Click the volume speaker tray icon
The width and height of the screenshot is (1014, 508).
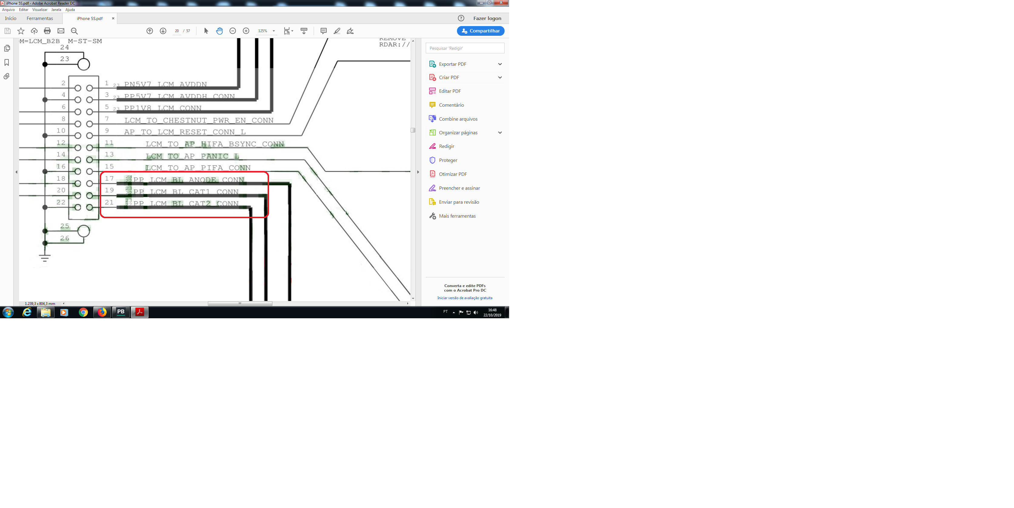[x=475, y=312]
